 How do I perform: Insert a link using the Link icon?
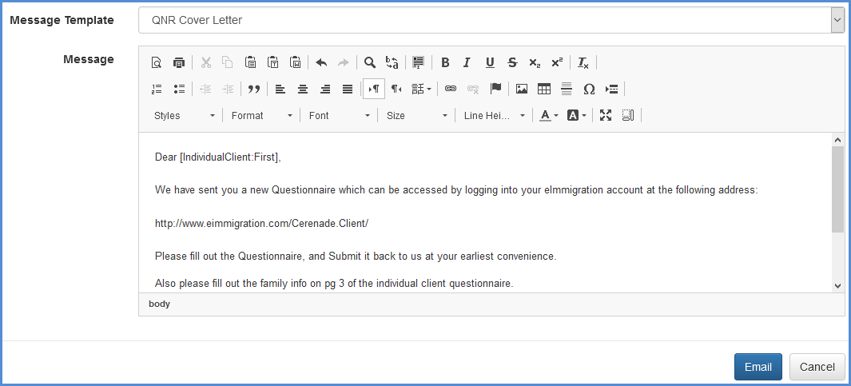tap(451, 89)
